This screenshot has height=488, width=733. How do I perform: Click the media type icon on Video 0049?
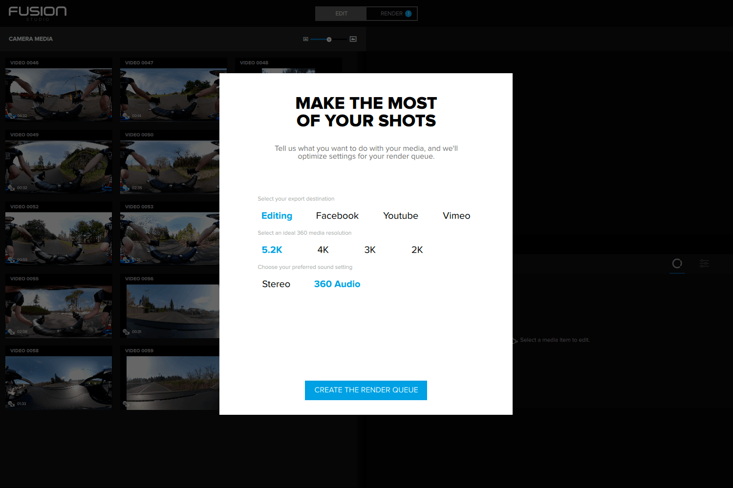pos(11,187)
